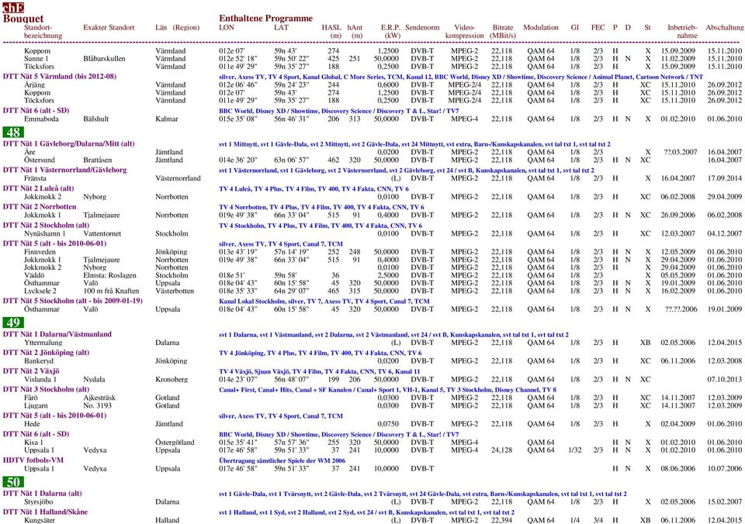Image resolution: width=745 pixels, height=524 pixels.
Task: Select the station name "Årjäng"
Action: click(x=34, y=85)
